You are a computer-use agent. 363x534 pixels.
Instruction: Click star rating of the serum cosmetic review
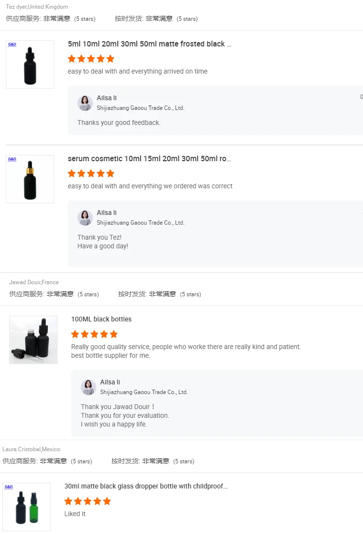pos(91,174)
